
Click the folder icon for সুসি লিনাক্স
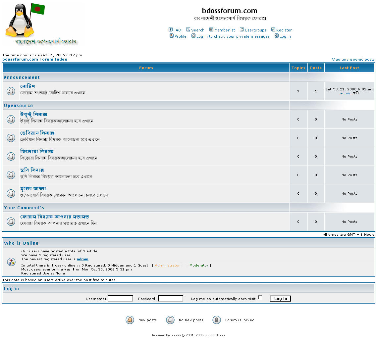11,175
